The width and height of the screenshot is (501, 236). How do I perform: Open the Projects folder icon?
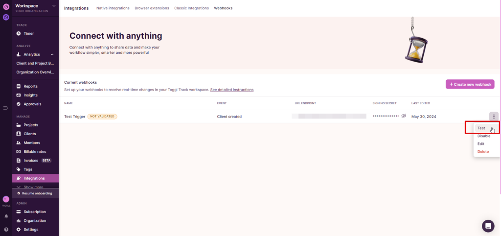tap(19, 125)
